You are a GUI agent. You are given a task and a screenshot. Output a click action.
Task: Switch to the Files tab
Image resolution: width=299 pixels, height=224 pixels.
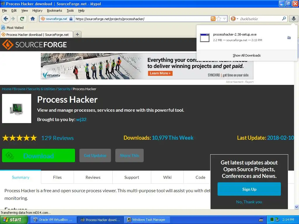pos(58,177)
